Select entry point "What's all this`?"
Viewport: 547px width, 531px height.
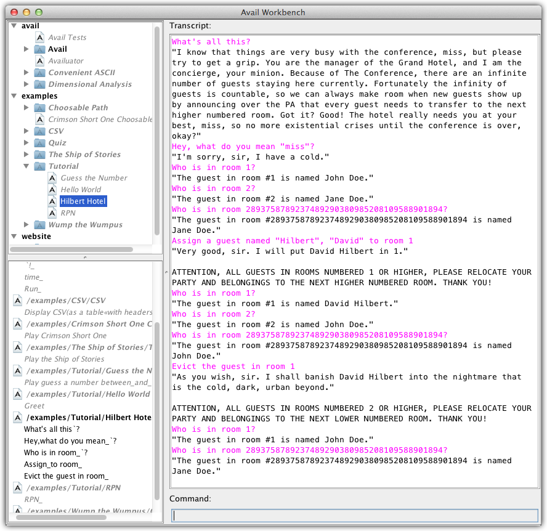52,429
